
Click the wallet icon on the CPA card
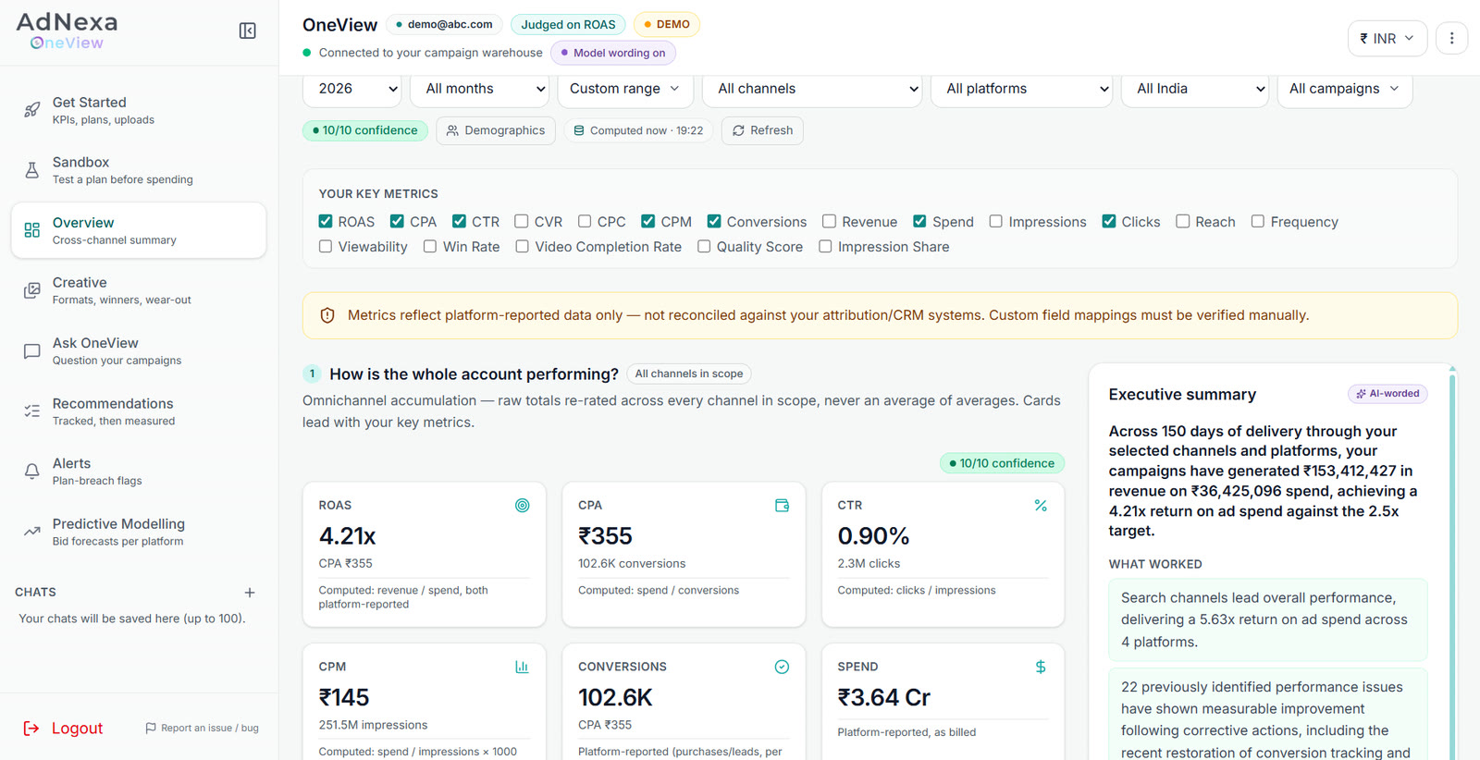[782, 506]
